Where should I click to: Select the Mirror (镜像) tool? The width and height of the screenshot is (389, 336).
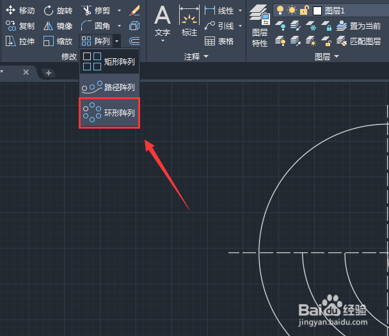[58, 26]
